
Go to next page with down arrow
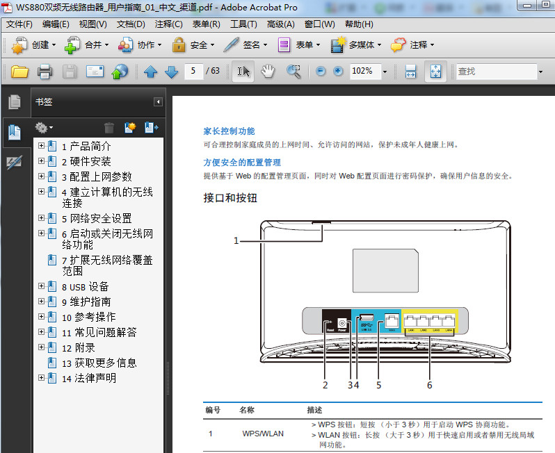point(172,72)
